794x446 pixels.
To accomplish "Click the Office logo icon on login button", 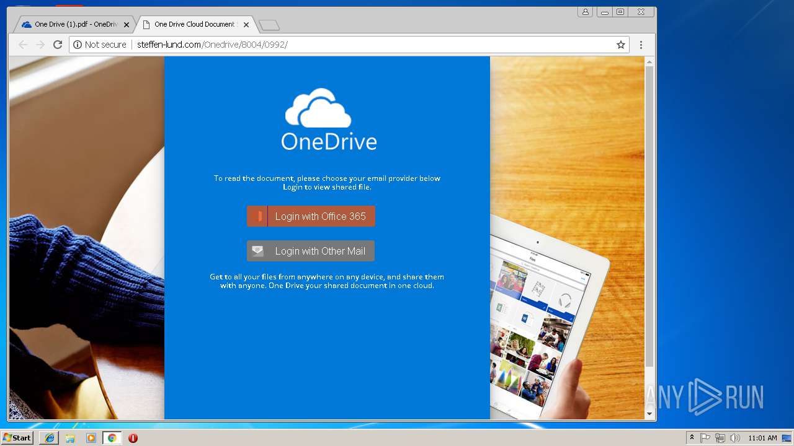I will tap(257, 216).
